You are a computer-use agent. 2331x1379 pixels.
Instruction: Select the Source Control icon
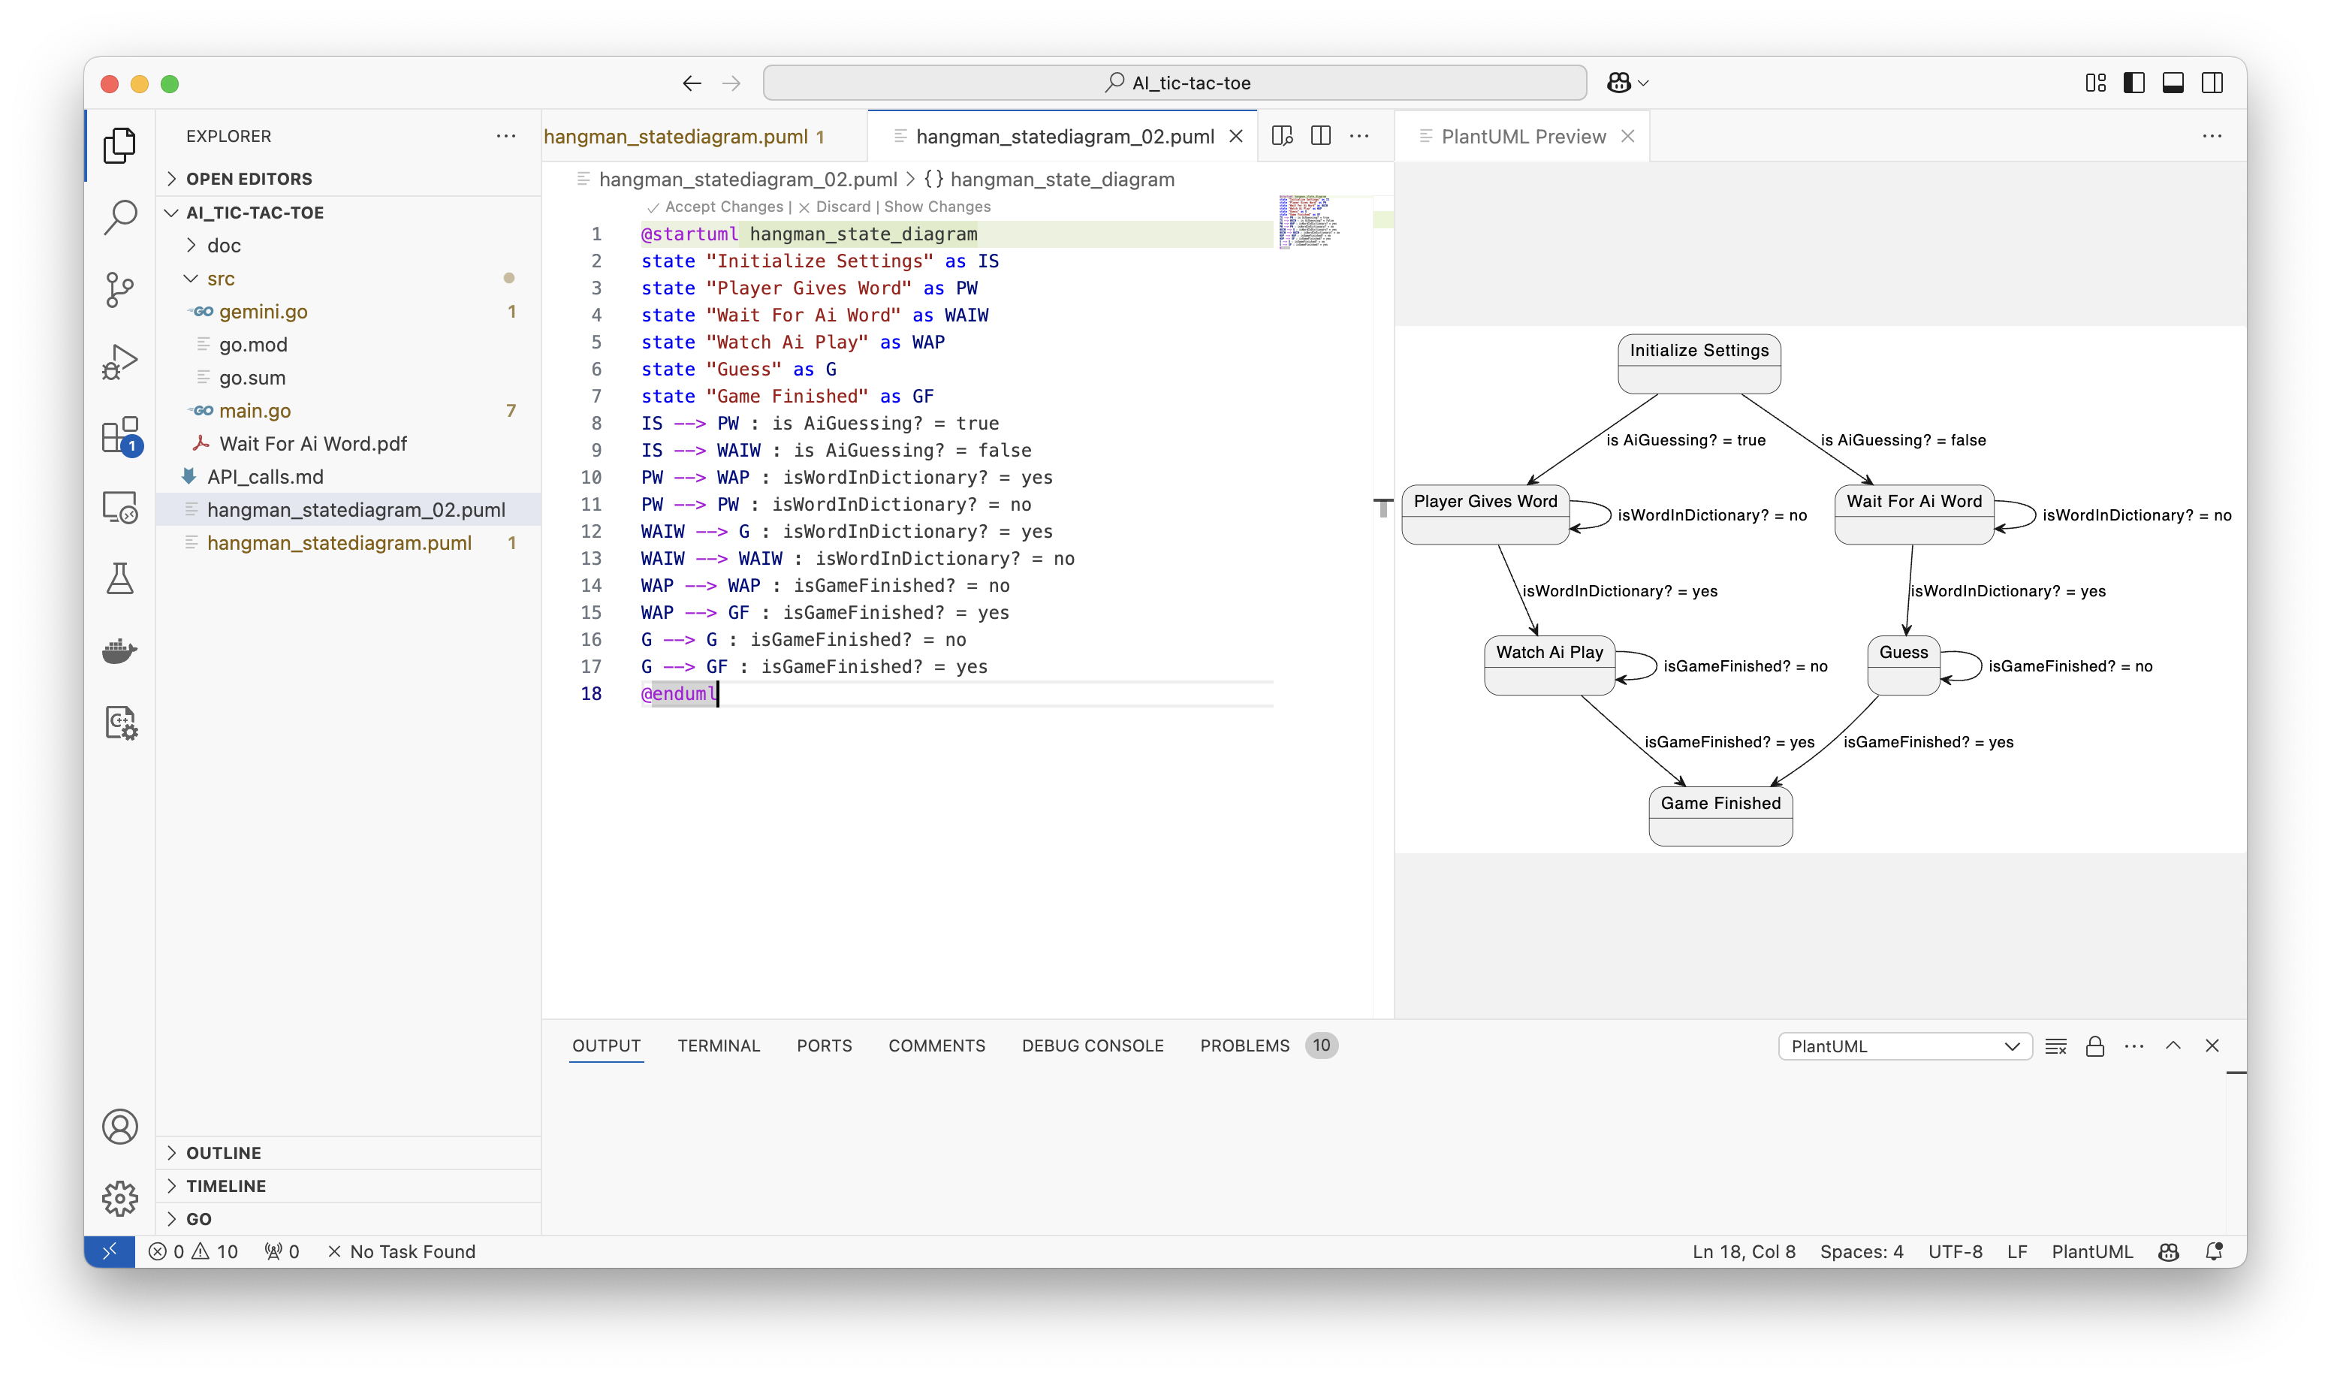[x=120, y=289]
